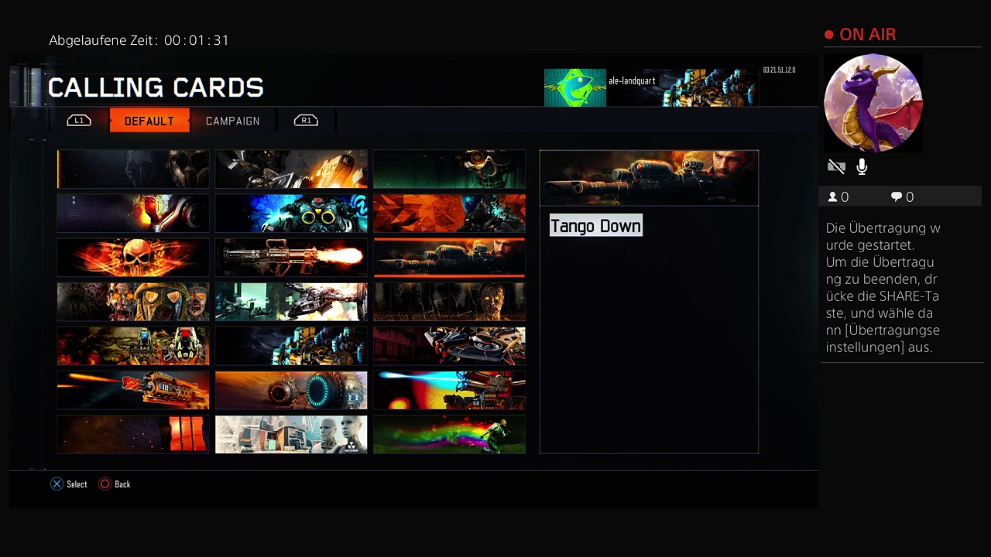Click the ON AIR broadcast indicator
Image resolution: width=991 pixels, height=557 pixels.
click(x=860, y=35)
